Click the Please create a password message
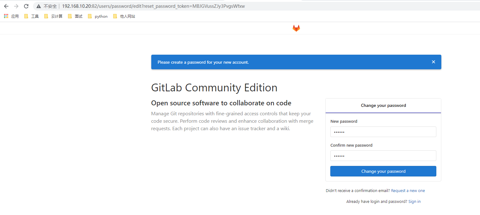Viewport: 480px width, 215px height. pyautogui.click(x=203, y=62)
